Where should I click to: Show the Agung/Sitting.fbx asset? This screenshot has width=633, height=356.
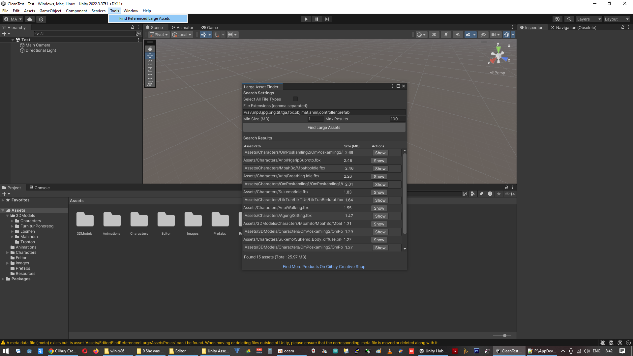click(x=380, y=216)
